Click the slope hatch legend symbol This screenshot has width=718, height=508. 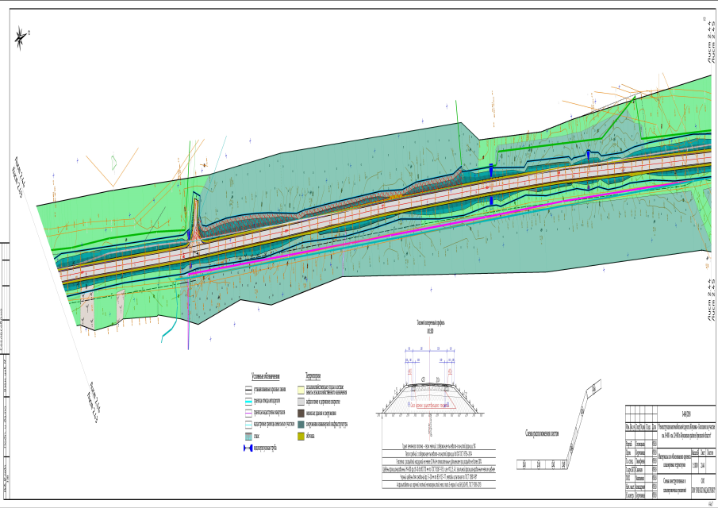[248, 437]
